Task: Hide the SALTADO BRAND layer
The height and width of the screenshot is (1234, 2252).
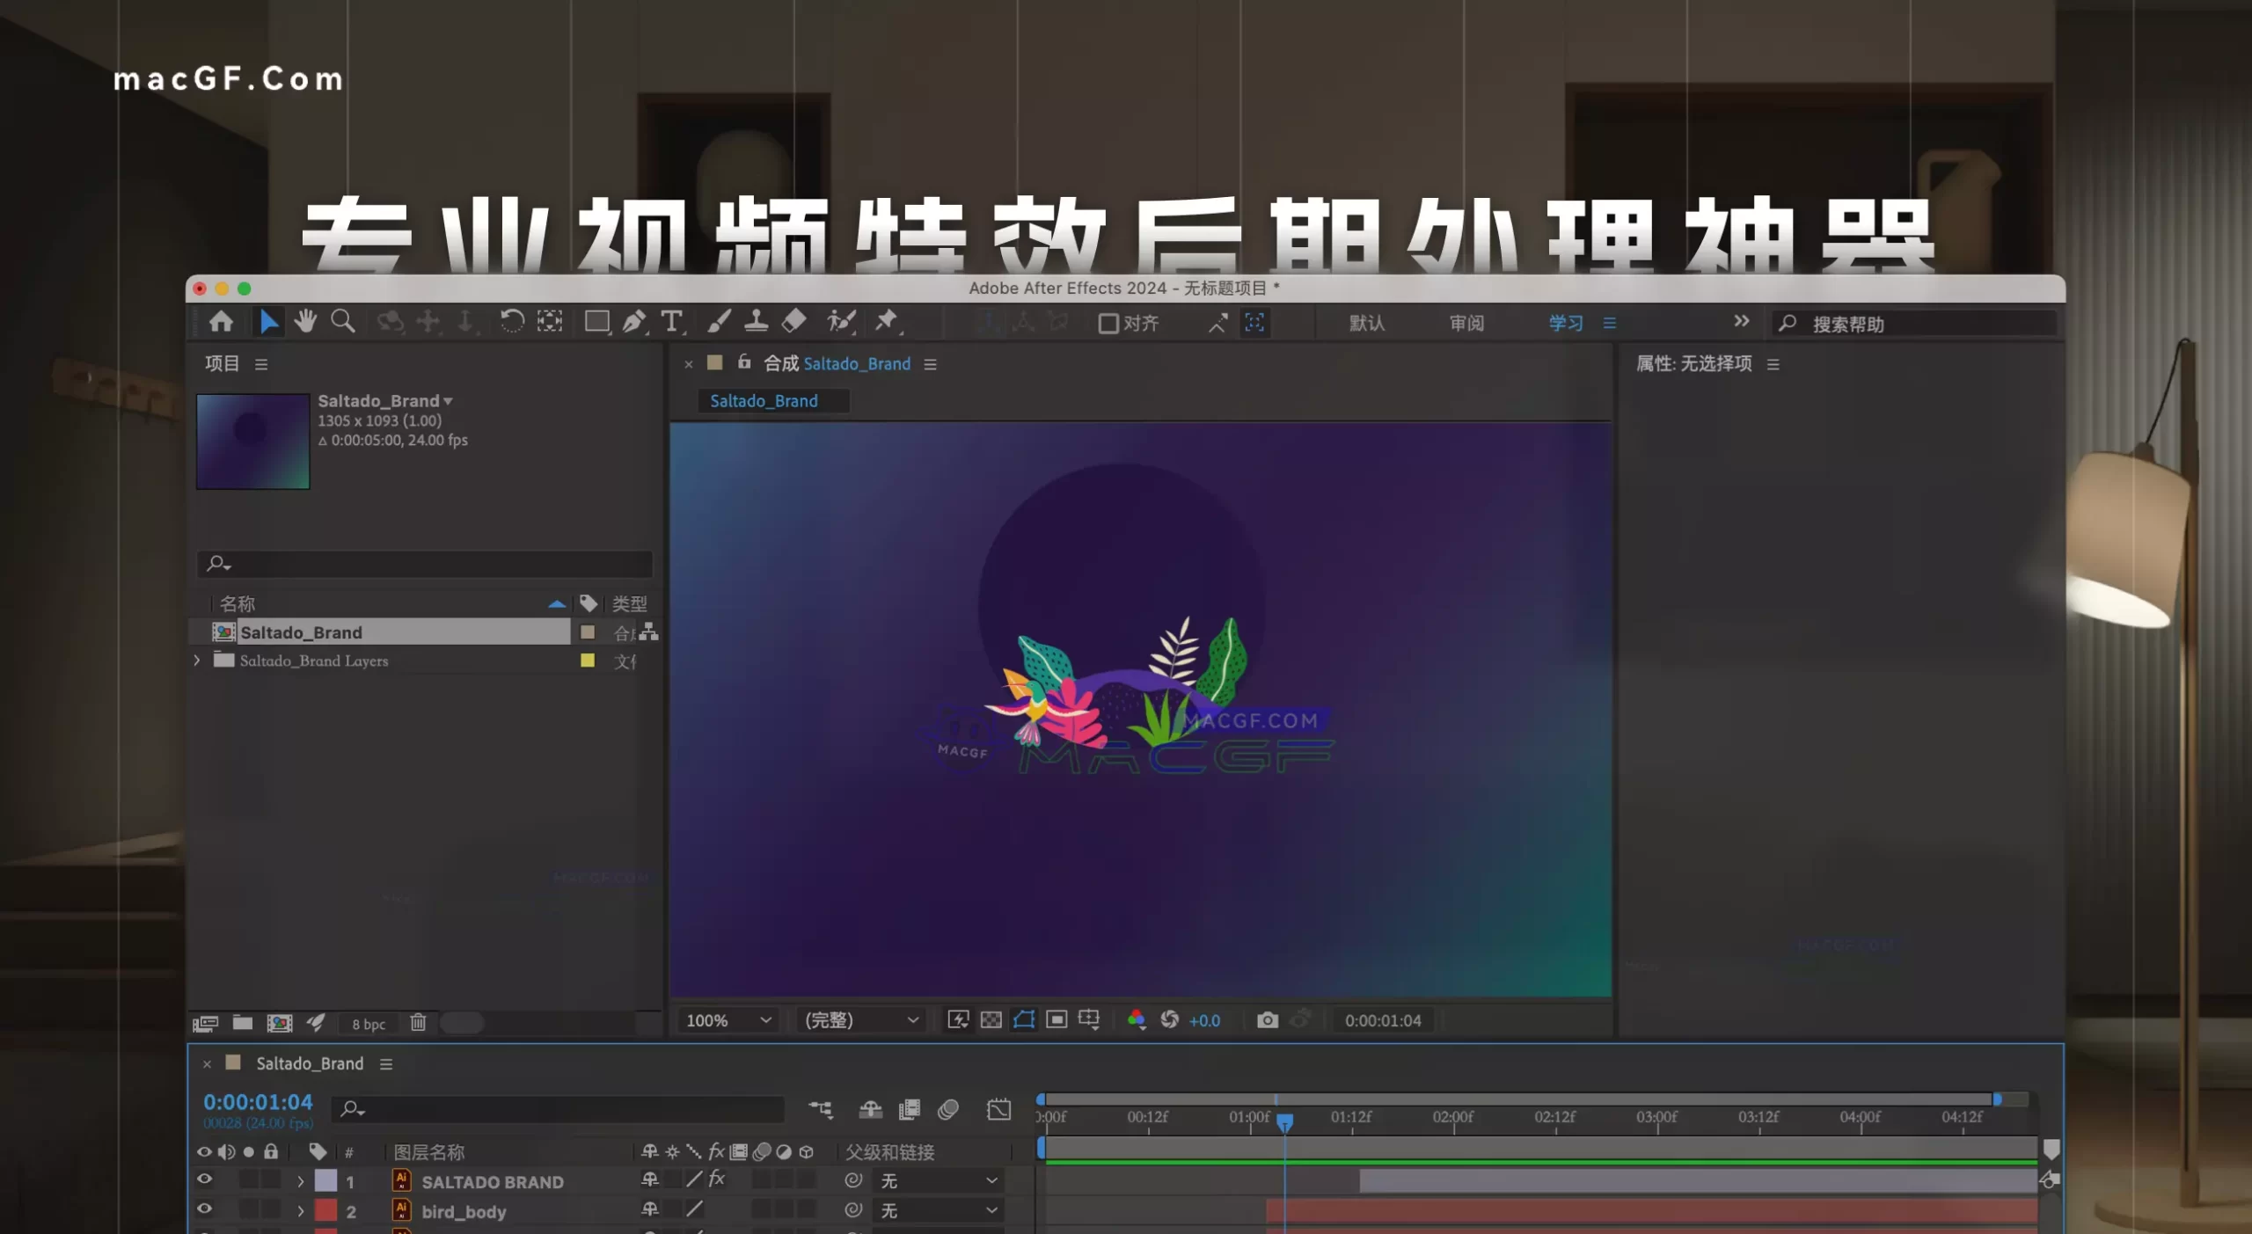Action: click(x=204, y=1180)
